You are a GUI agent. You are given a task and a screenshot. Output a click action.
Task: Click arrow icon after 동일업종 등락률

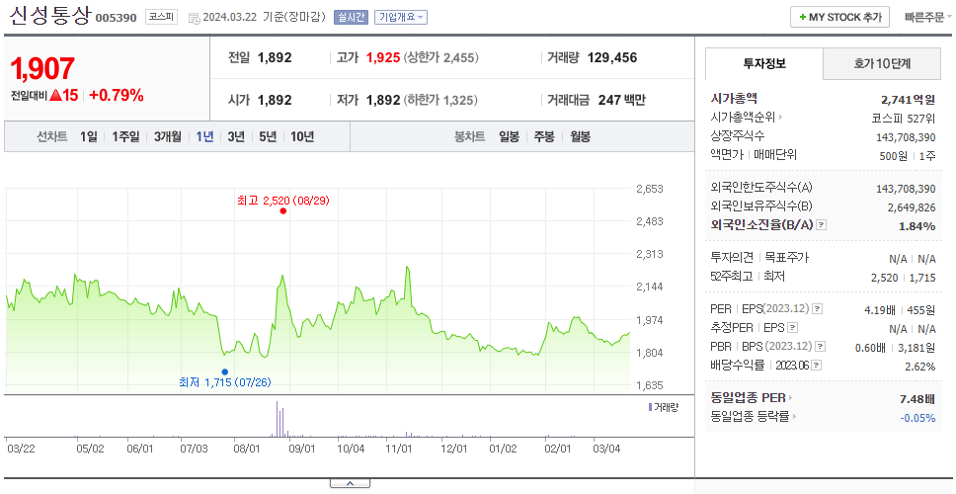click(x=795, y=417)
